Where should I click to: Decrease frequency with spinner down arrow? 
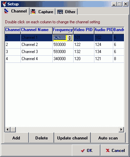tap(70, 39)
